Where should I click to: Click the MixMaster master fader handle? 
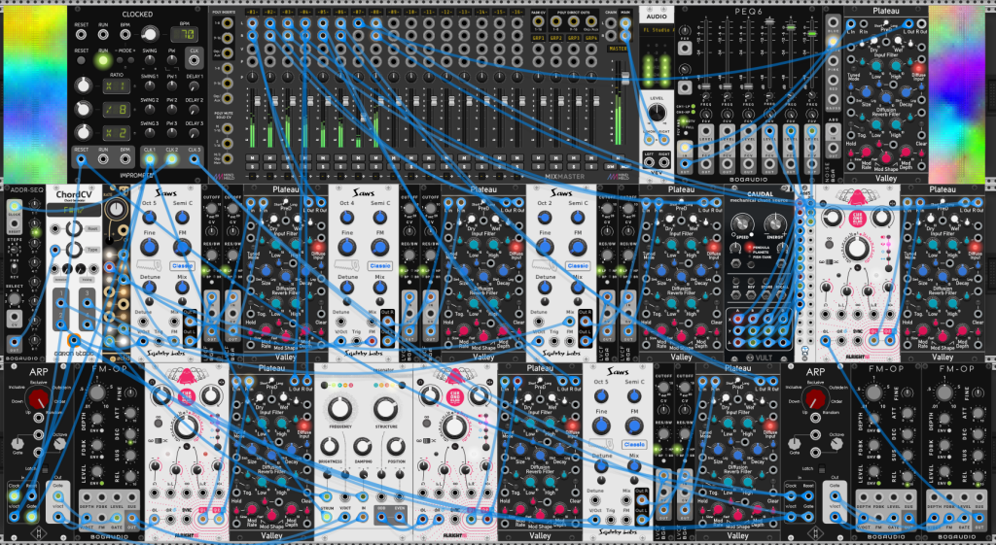pos(625,78)
